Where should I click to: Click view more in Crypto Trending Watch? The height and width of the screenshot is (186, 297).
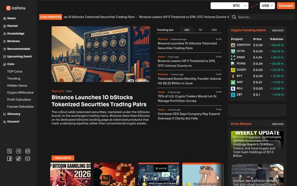[278, 30]
